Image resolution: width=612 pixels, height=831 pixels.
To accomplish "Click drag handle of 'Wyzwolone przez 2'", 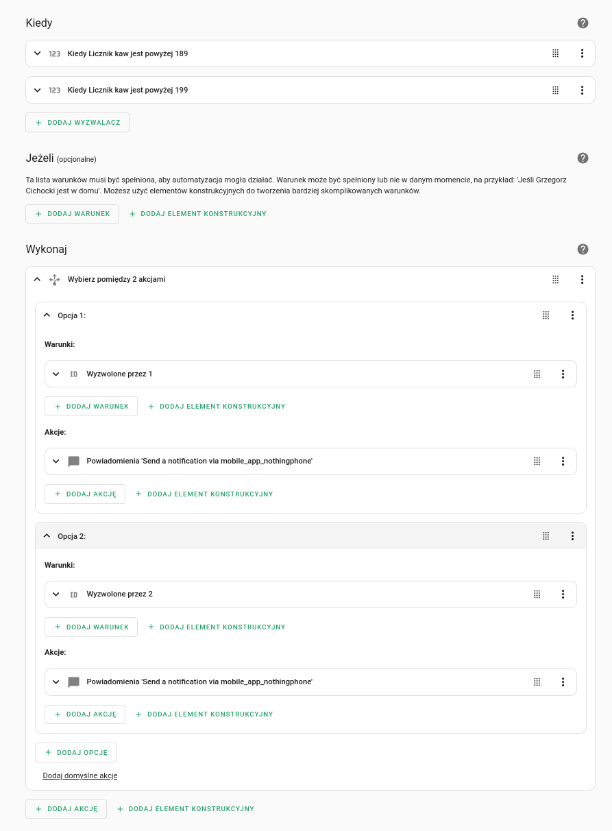I will (x=537, y=594).
